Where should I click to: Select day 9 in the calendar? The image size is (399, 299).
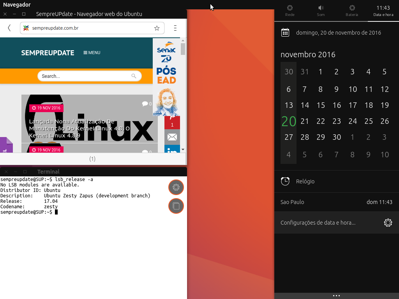336,89
